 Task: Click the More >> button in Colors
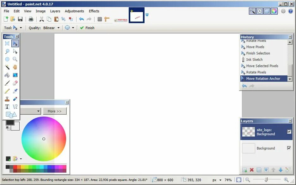(55, 111)
